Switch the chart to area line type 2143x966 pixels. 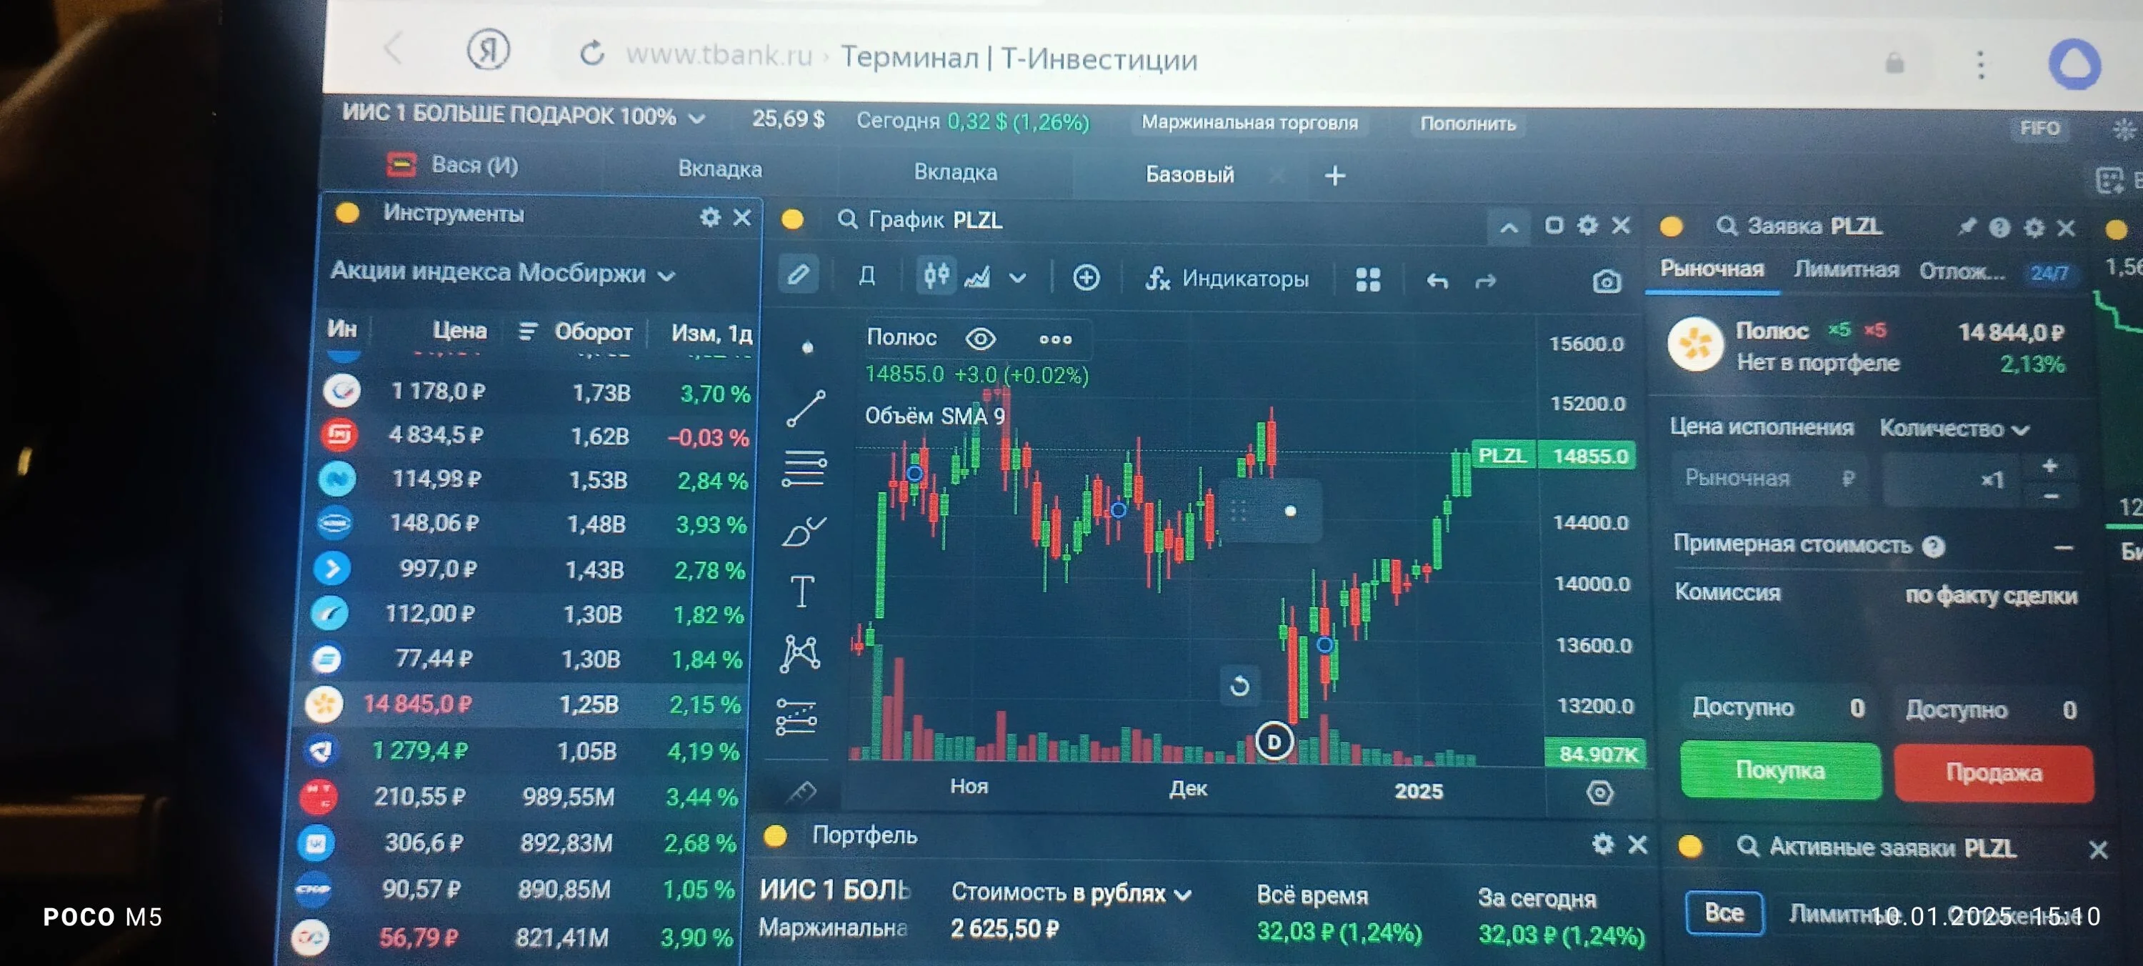pyautogui.click(x=977, y=277)
